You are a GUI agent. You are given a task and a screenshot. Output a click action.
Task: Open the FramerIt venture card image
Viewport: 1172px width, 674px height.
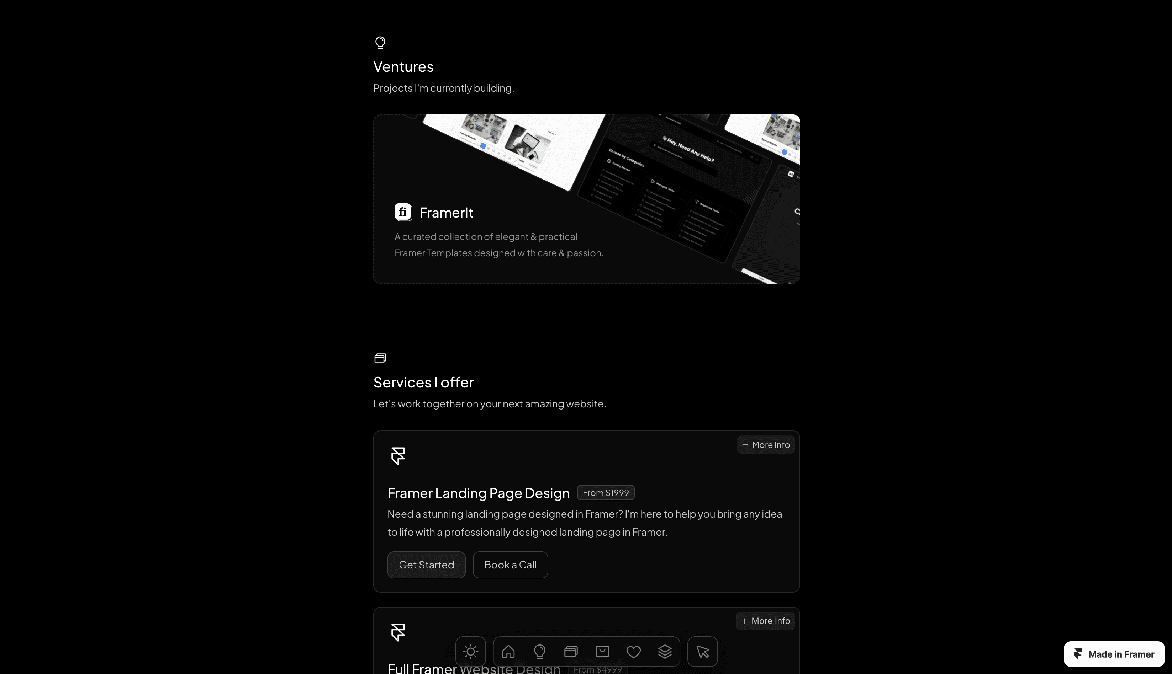[x=586, y=199]
